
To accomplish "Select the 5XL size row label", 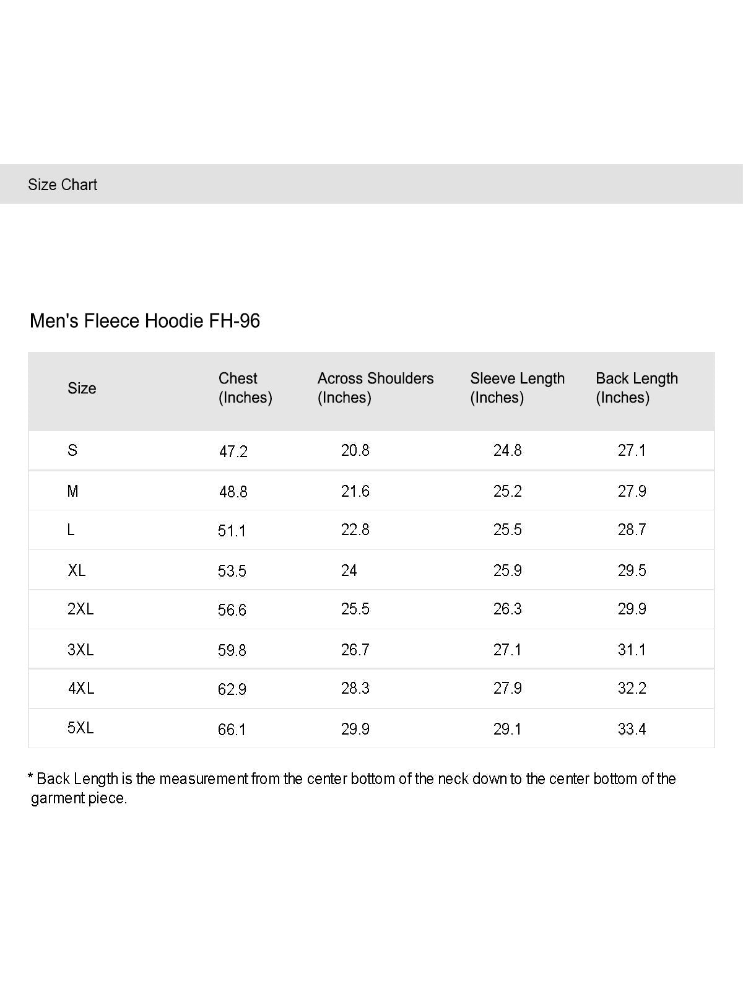I will tap(80, 728).
